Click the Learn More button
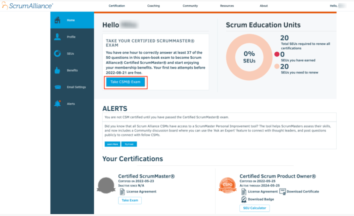The image size is (354, 216). (x=113, y=144)
